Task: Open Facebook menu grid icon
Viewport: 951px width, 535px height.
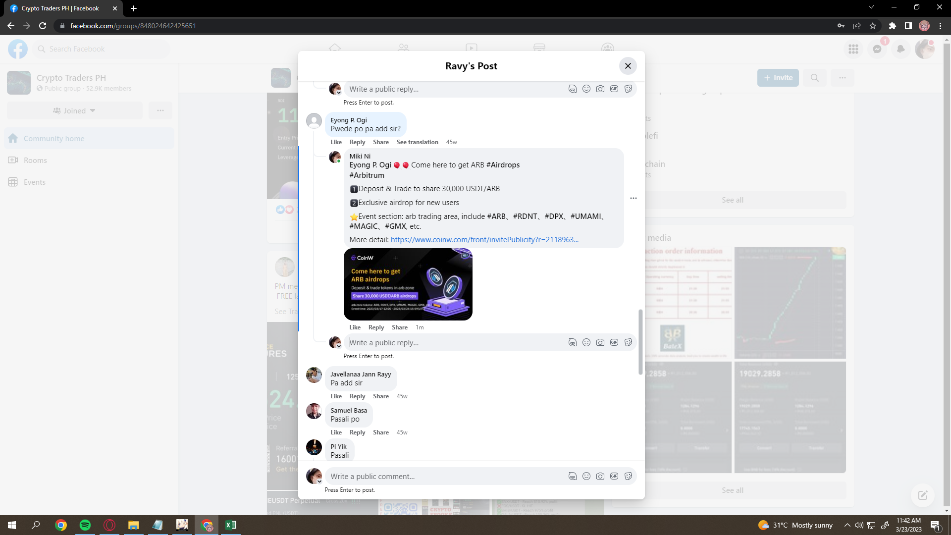Action: click(853, 49)
